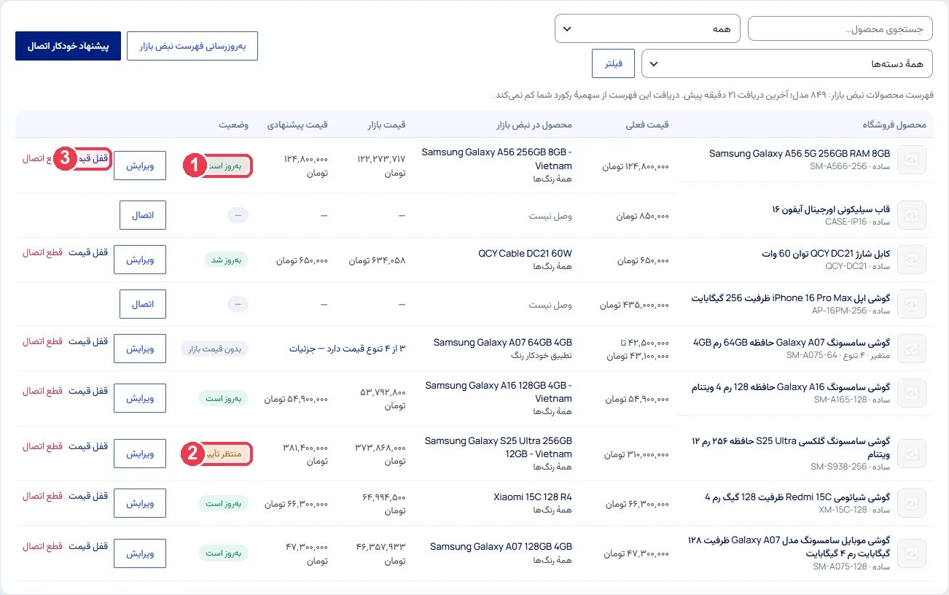Click قطع اتصال for the QCY DC21 cable
This screenshot has height=595, width=949.
click(42, 252)
